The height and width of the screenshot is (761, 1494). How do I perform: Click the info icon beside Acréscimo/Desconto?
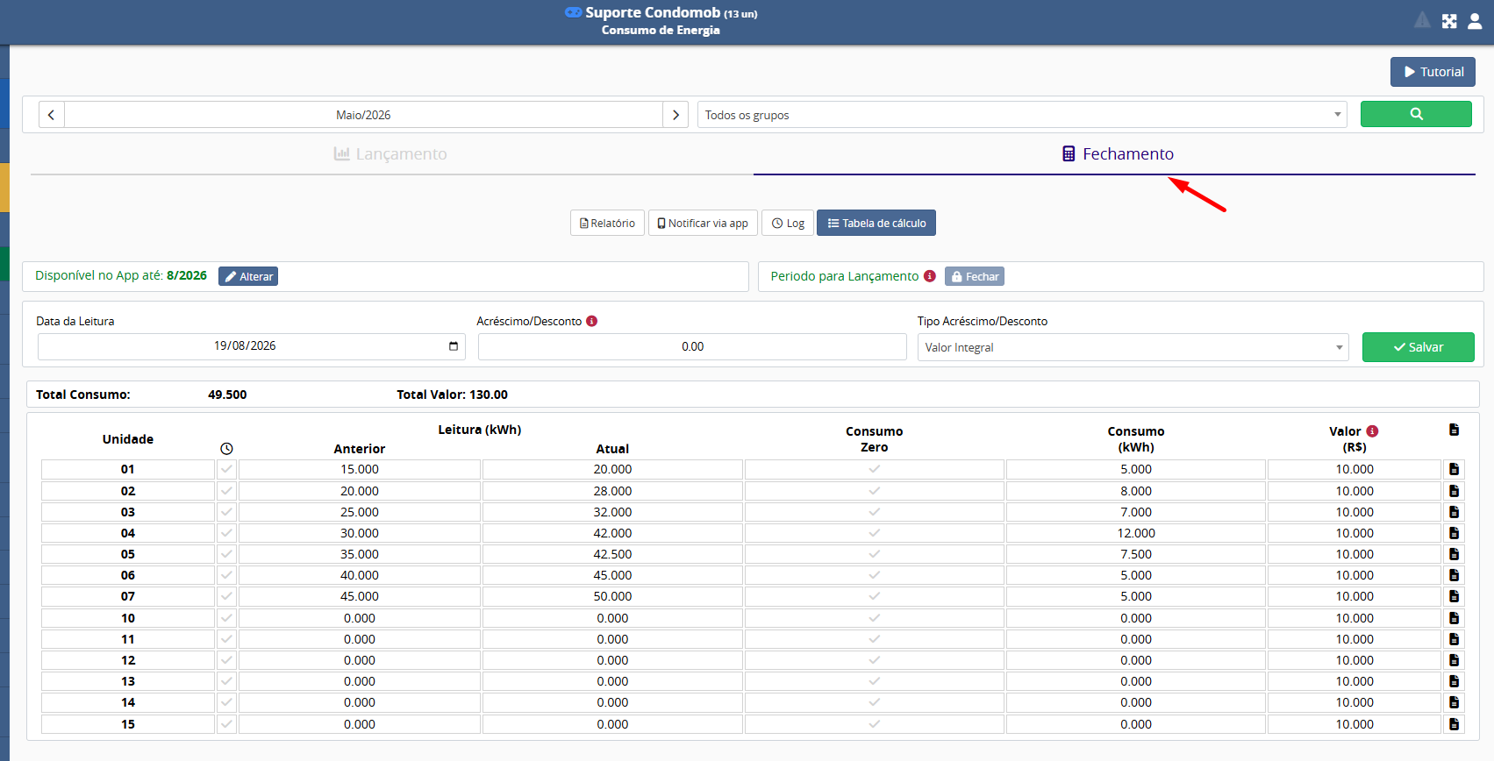click(592, 321)
